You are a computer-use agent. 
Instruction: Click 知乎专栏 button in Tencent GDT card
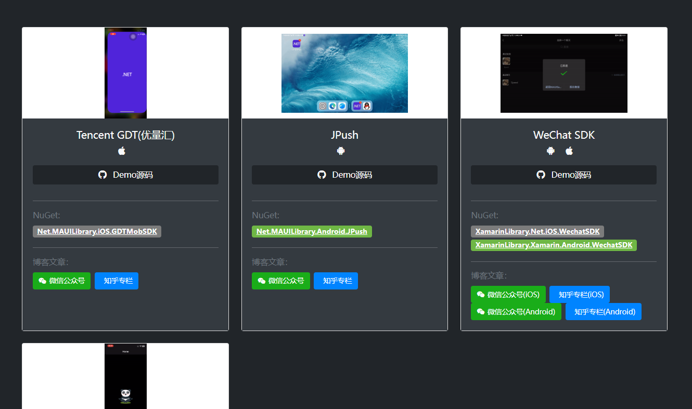tap(117, 281)
